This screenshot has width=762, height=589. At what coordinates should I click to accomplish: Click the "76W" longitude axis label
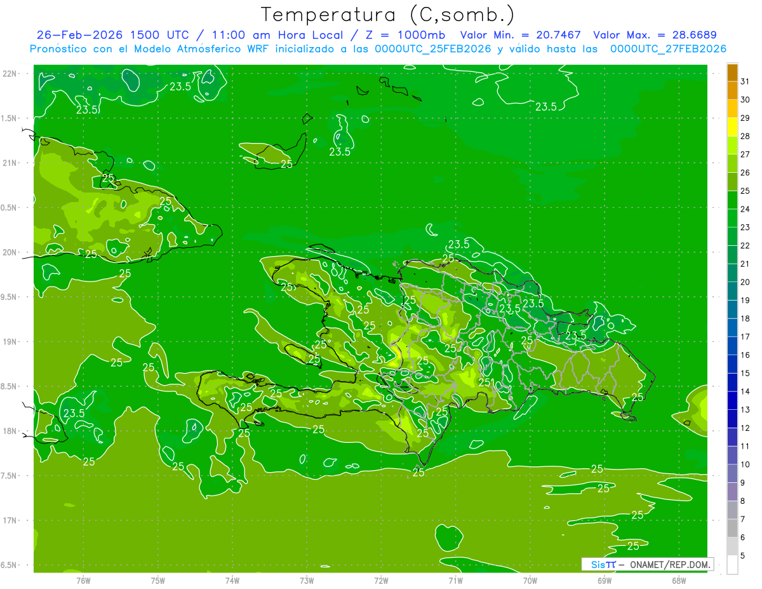click(x=83, y=581)
